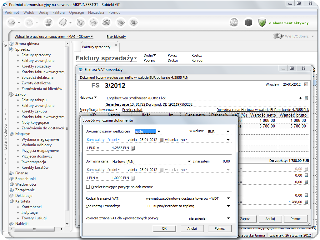Image resolution: width=320 pixels, height=240 pixels.
Task: Click the Magazyn module icon
Action: click(12, 134)
